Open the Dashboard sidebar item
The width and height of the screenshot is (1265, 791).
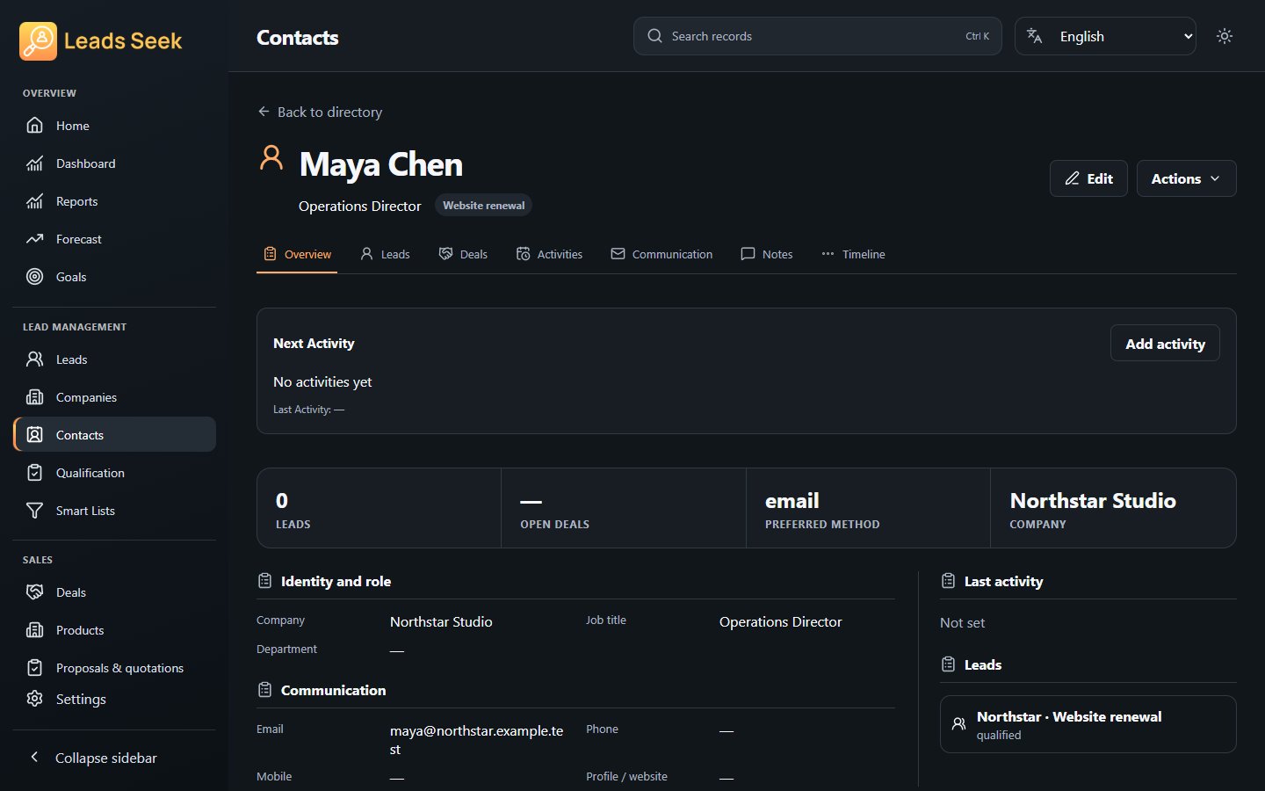click(114, 163)
